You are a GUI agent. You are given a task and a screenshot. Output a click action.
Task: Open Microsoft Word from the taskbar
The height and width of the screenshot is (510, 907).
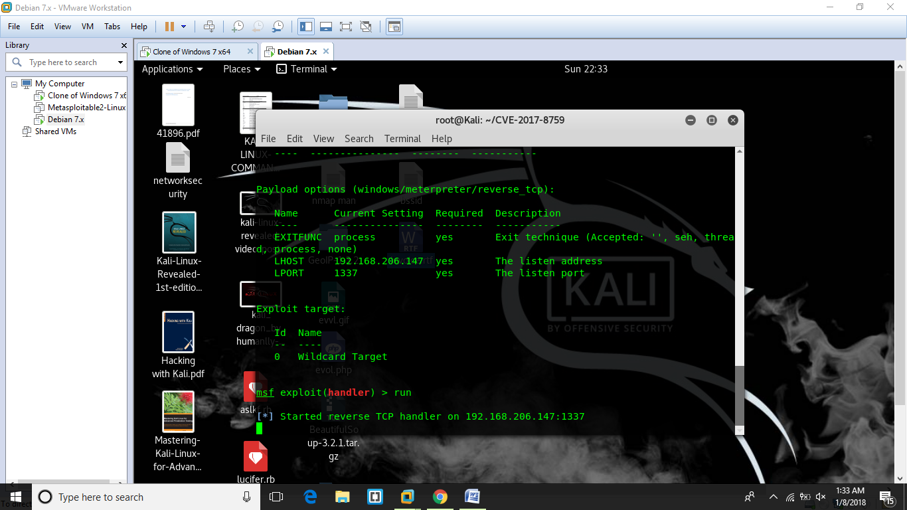tap(472, 497)
